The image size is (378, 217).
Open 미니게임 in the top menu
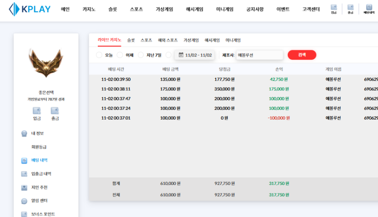pos(225,9)
